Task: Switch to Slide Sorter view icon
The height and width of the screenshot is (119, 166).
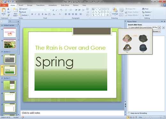Action: (x=131, y=117)
